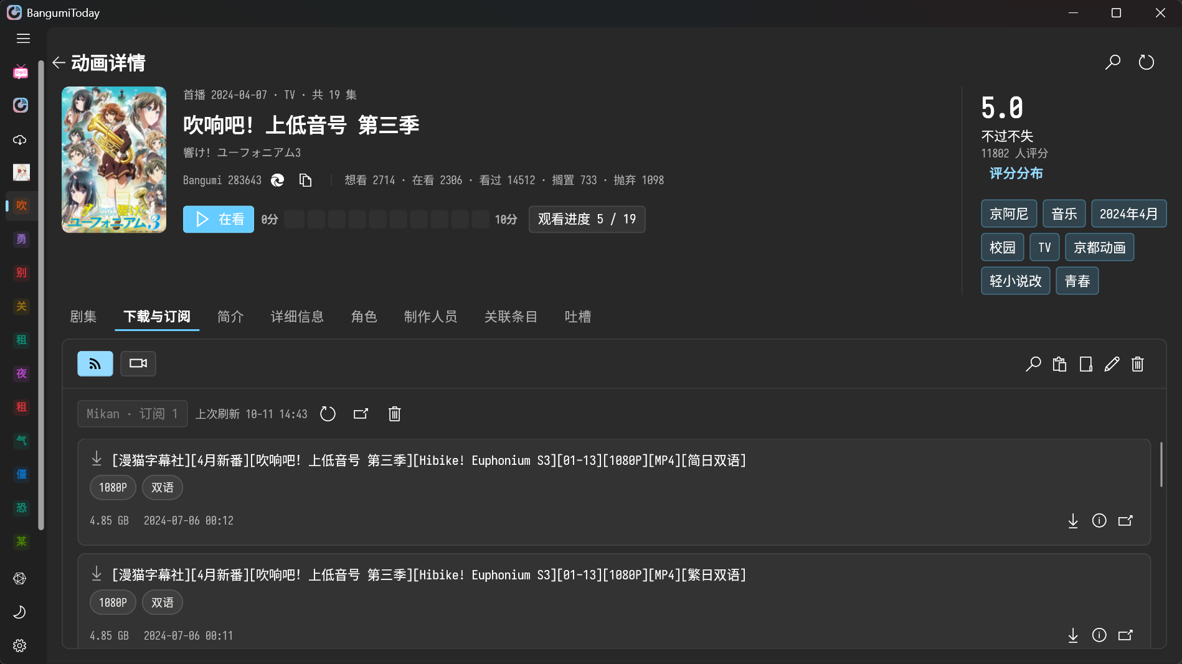This screenshot has height=664, width=1182.
Task: Click the 在看 watching status button
Action: pyautogui.click(x=219, y=219)
